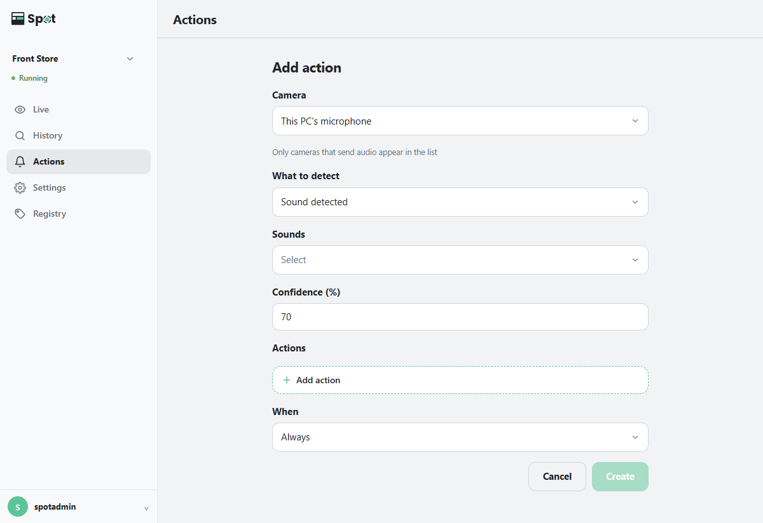Image resolution: width=763 pixels, height=523 pixels.
Task: Click the Actions page title
Action: 195,20
